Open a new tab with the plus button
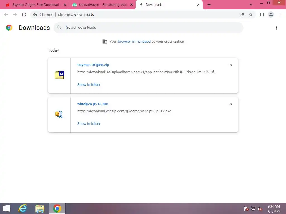Screen dimensions: 286x214 pos(209,5)
